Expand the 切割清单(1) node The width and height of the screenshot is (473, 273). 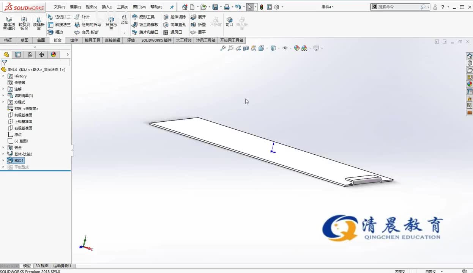pos(3,96)
